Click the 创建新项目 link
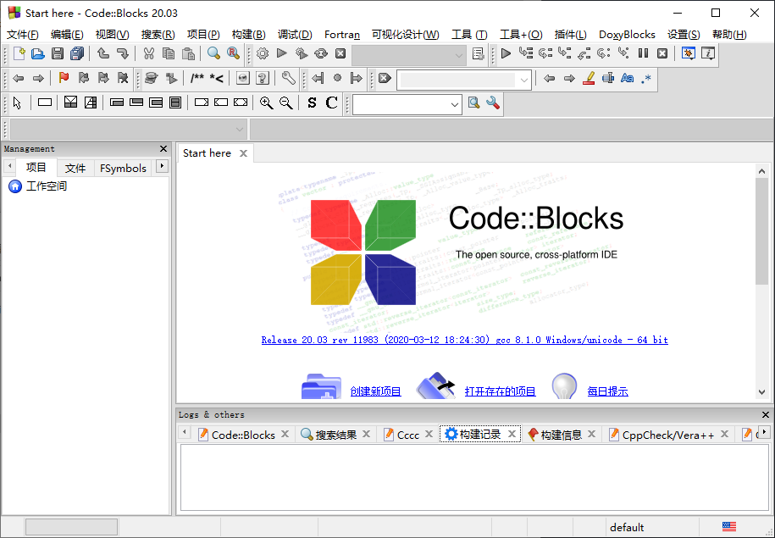This screenshot has width=775, height=538. [x=375, y=391]
